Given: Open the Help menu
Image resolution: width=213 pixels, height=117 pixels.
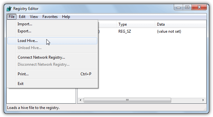Looking at the screenshot, I should point(66,17).
